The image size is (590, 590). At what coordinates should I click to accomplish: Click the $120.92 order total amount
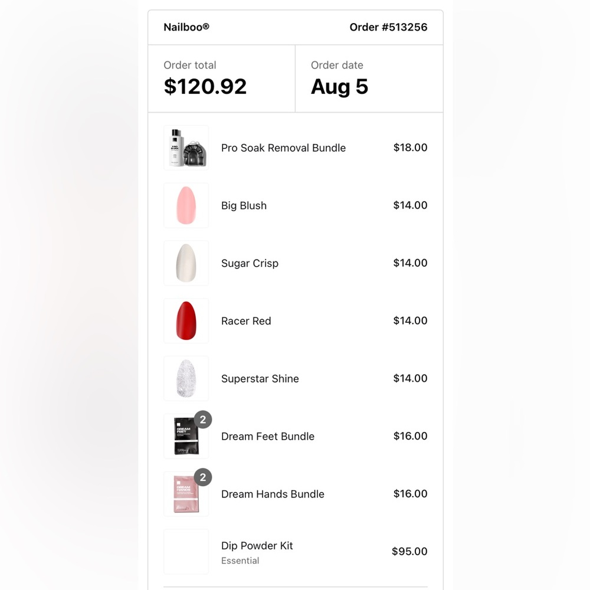(x=205, y=87)
